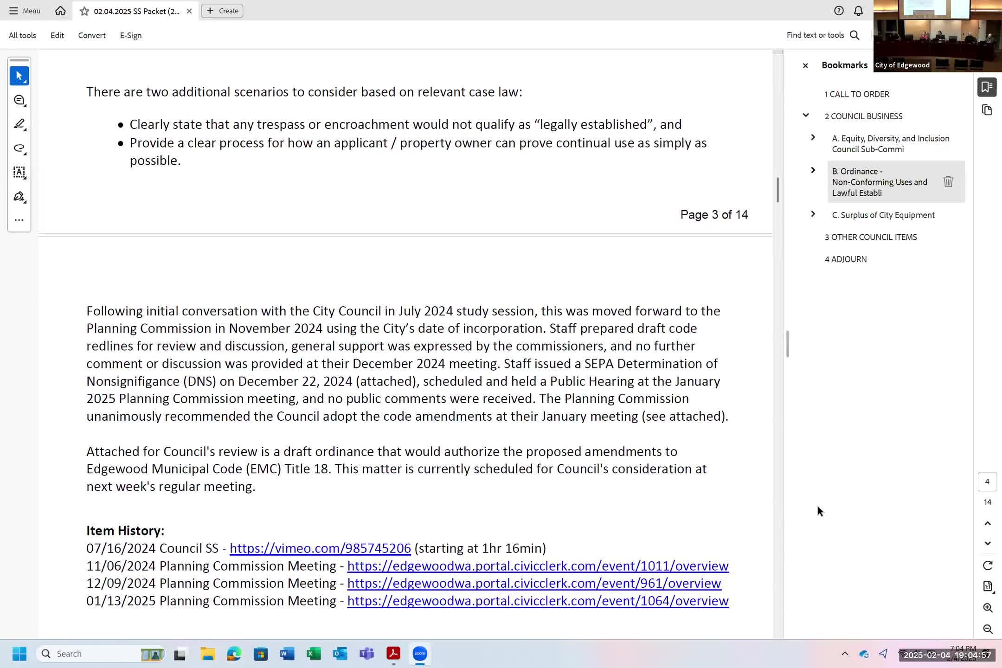The width and height of the screenshot is (1002, 668).
Task: Click the document vertical scrollbar thumb
Action: click(777, 190)
